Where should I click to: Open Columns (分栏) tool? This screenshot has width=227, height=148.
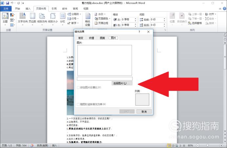click(x=63, y=18)
